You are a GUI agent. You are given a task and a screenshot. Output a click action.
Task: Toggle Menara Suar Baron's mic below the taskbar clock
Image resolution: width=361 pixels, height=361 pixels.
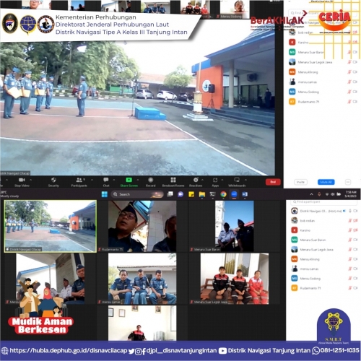click(x=350, y=240)
